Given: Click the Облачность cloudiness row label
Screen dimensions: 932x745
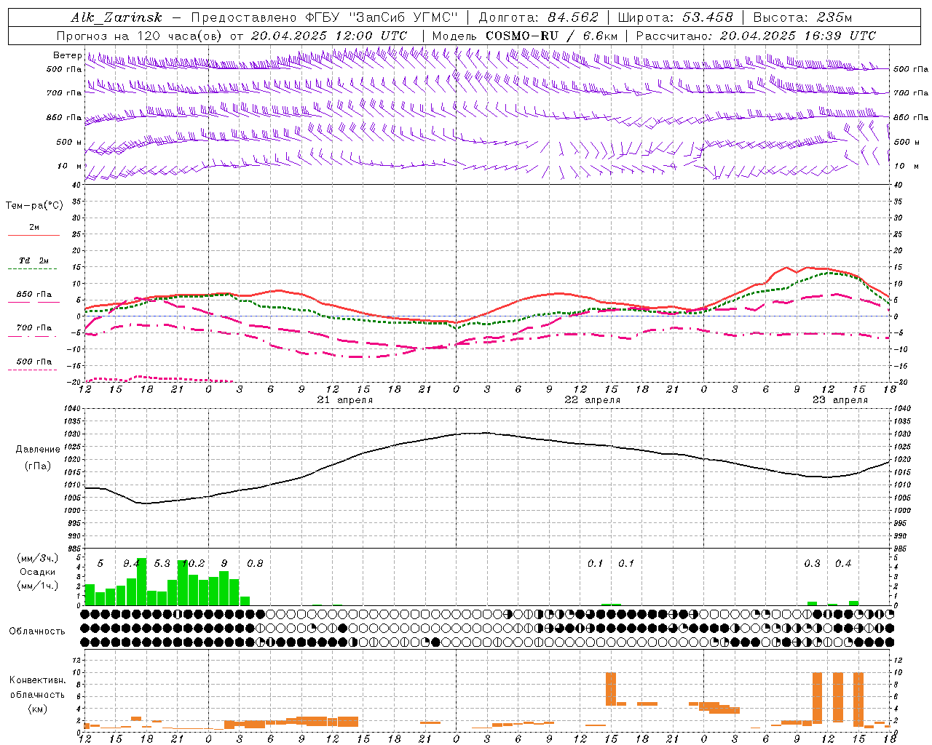Looking at the screenshot, I should click(x=37, y=632).
